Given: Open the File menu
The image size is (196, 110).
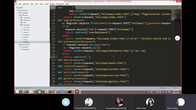Looking at the screenshot, I should coord(16,4).
